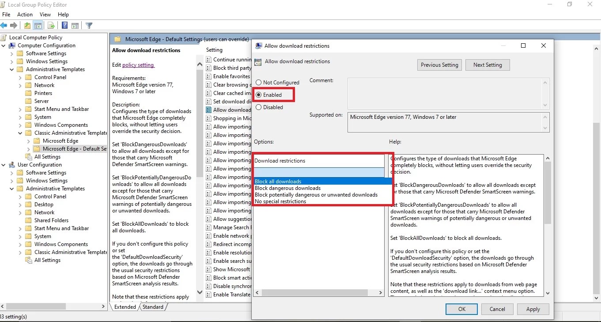Screen dimensions: 601x322
Task: Select the Disabled radio button
Action: point(259,107)
